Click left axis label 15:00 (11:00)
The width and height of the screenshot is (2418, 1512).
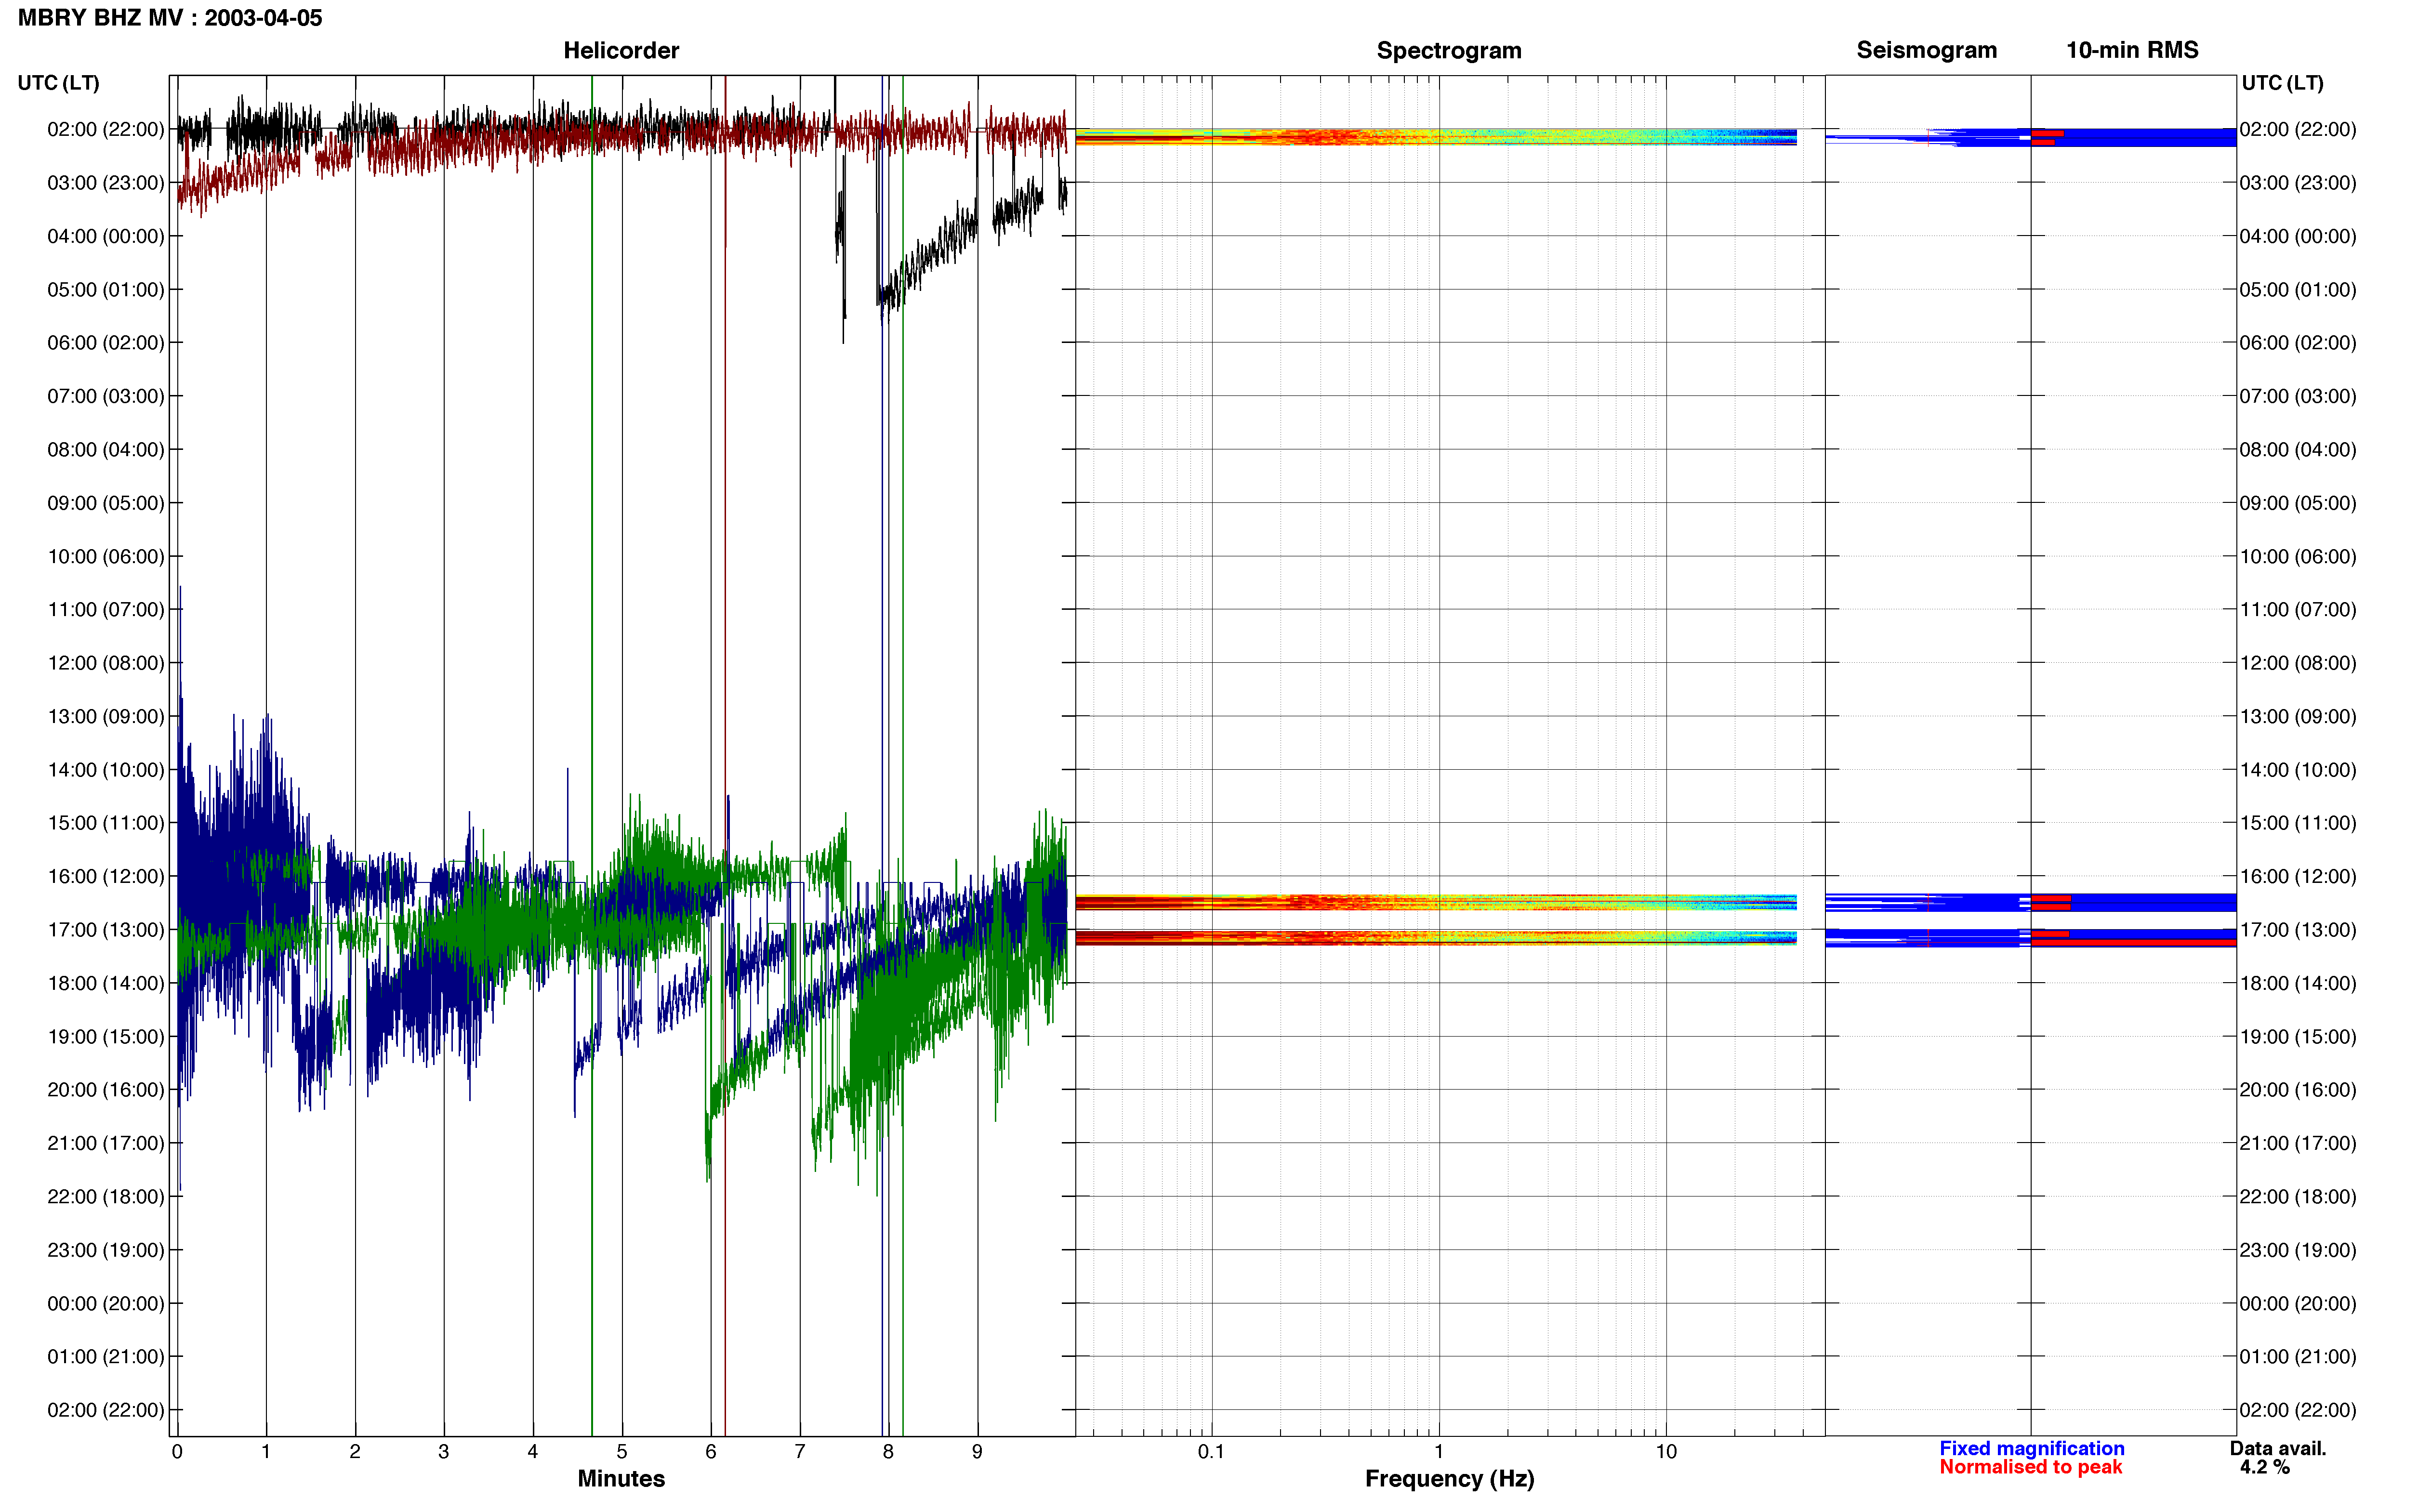pos(106,823)
